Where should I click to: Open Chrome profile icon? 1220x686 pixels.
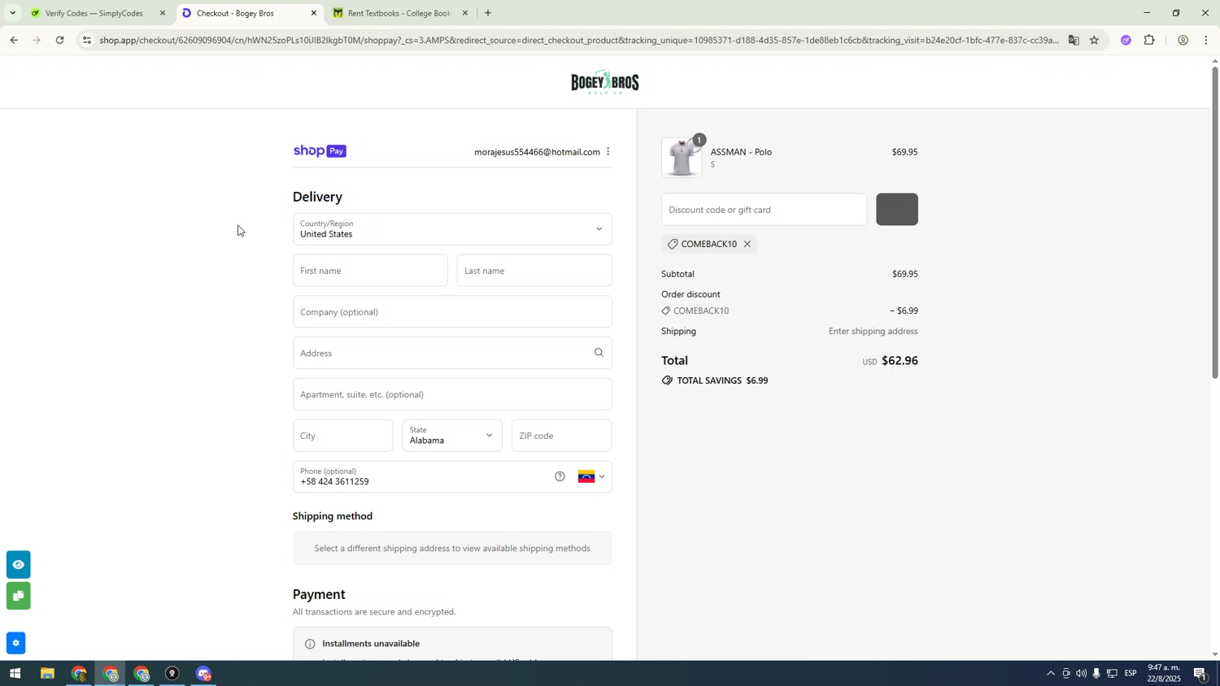pyautogui.click(x=1183, y=40)
